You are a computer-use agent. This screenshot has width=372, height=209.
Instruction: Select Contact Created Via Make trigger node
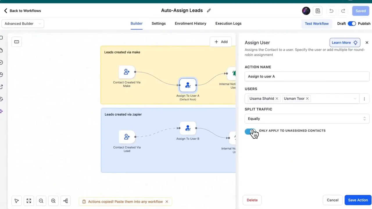pos(127,72)
